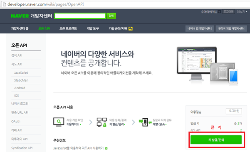Image resolution: width=250 pixels, height=152 pixels.
Task: Click the 오픈 API sidebar heading
Action: (19, 45)
